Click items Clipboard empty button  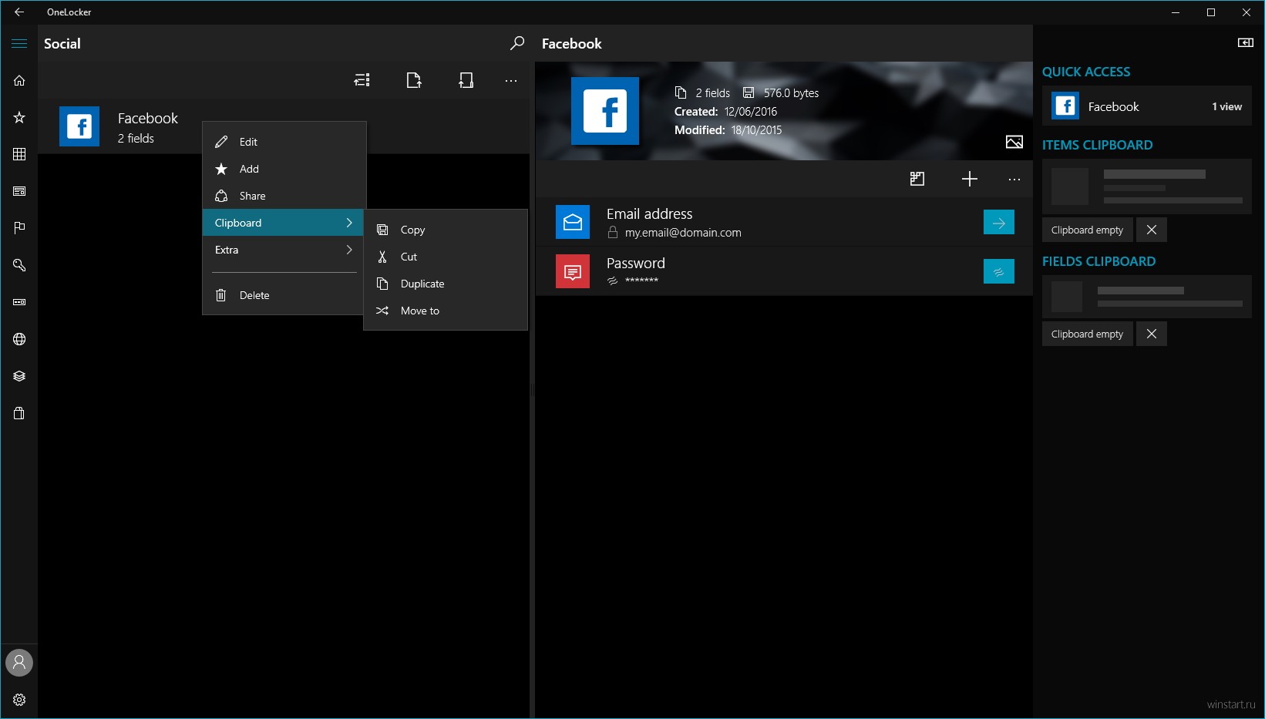click(x=1087, y=230)
